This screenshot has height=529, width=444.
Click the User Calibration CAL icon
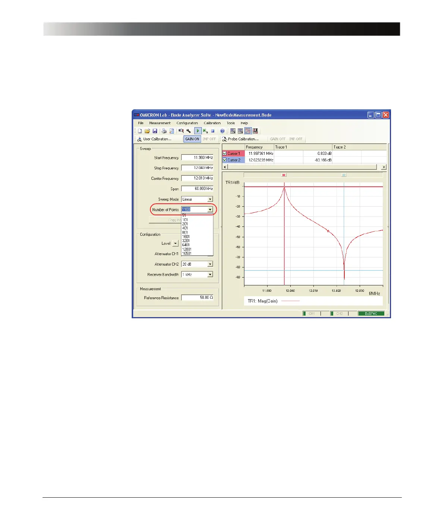(x=140, y=139)
